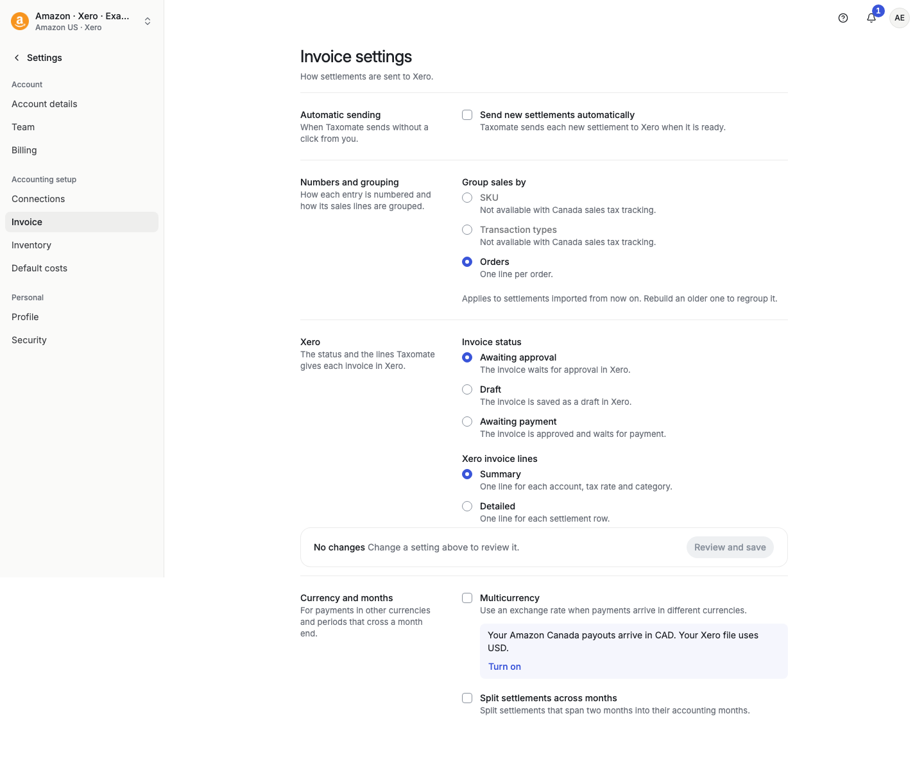This screenshot has width=924, height=784.
Task: Expand the Amazon Xero account switcher
Action: point(148,21)
